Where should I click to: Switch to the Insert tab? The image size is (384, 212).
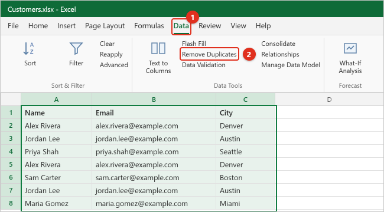coord(66,26)
